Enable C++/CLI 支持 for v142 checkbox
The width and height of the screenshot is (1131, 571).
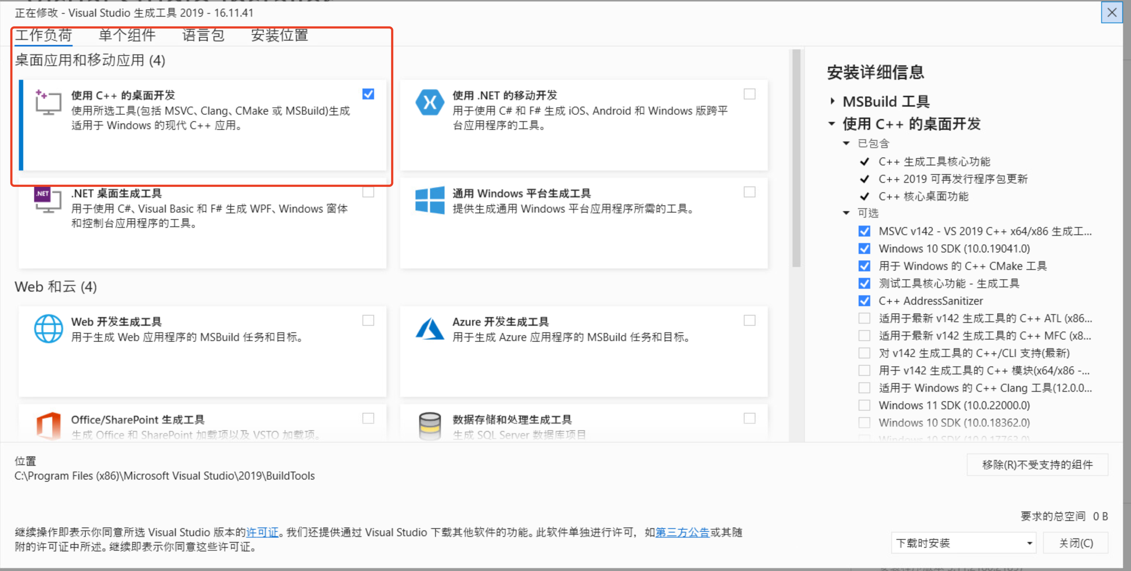coord(864,353)
